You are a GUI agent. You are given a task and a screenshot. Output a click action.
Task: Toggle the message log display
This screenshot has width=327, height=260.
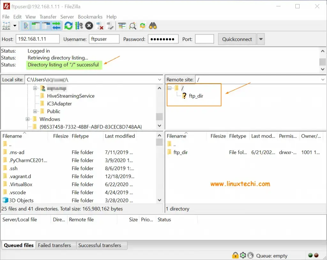26,25
